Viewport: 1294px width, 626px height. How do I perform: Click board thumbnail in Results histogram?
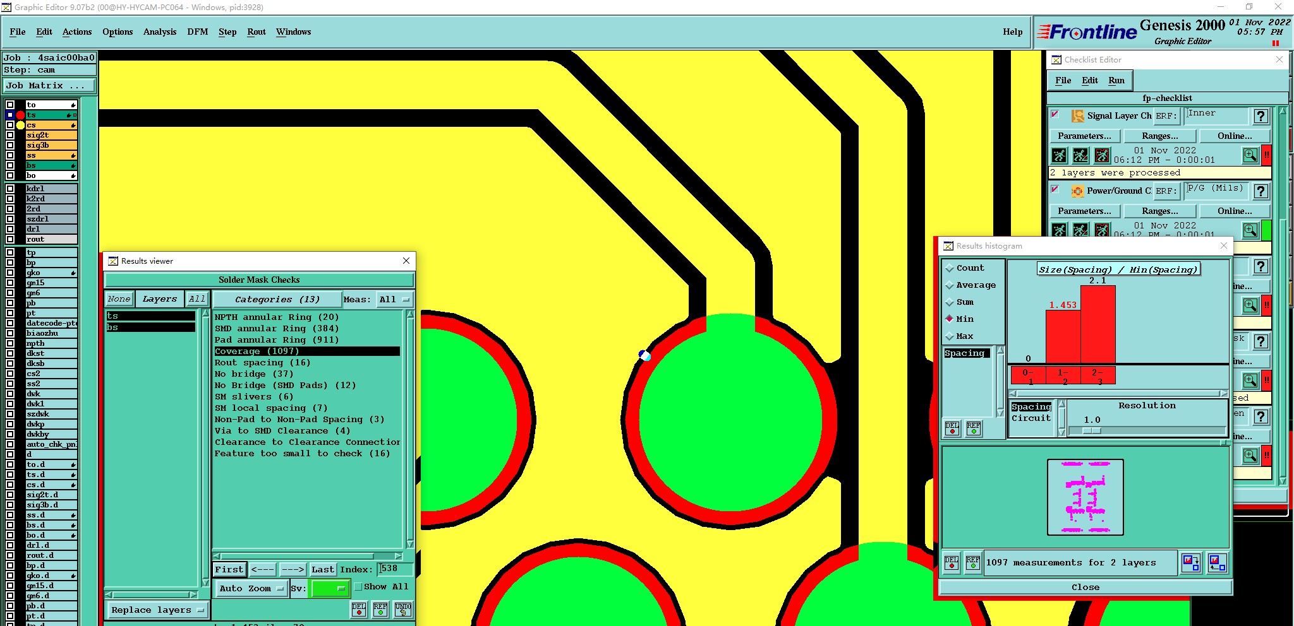(1085, 497)
